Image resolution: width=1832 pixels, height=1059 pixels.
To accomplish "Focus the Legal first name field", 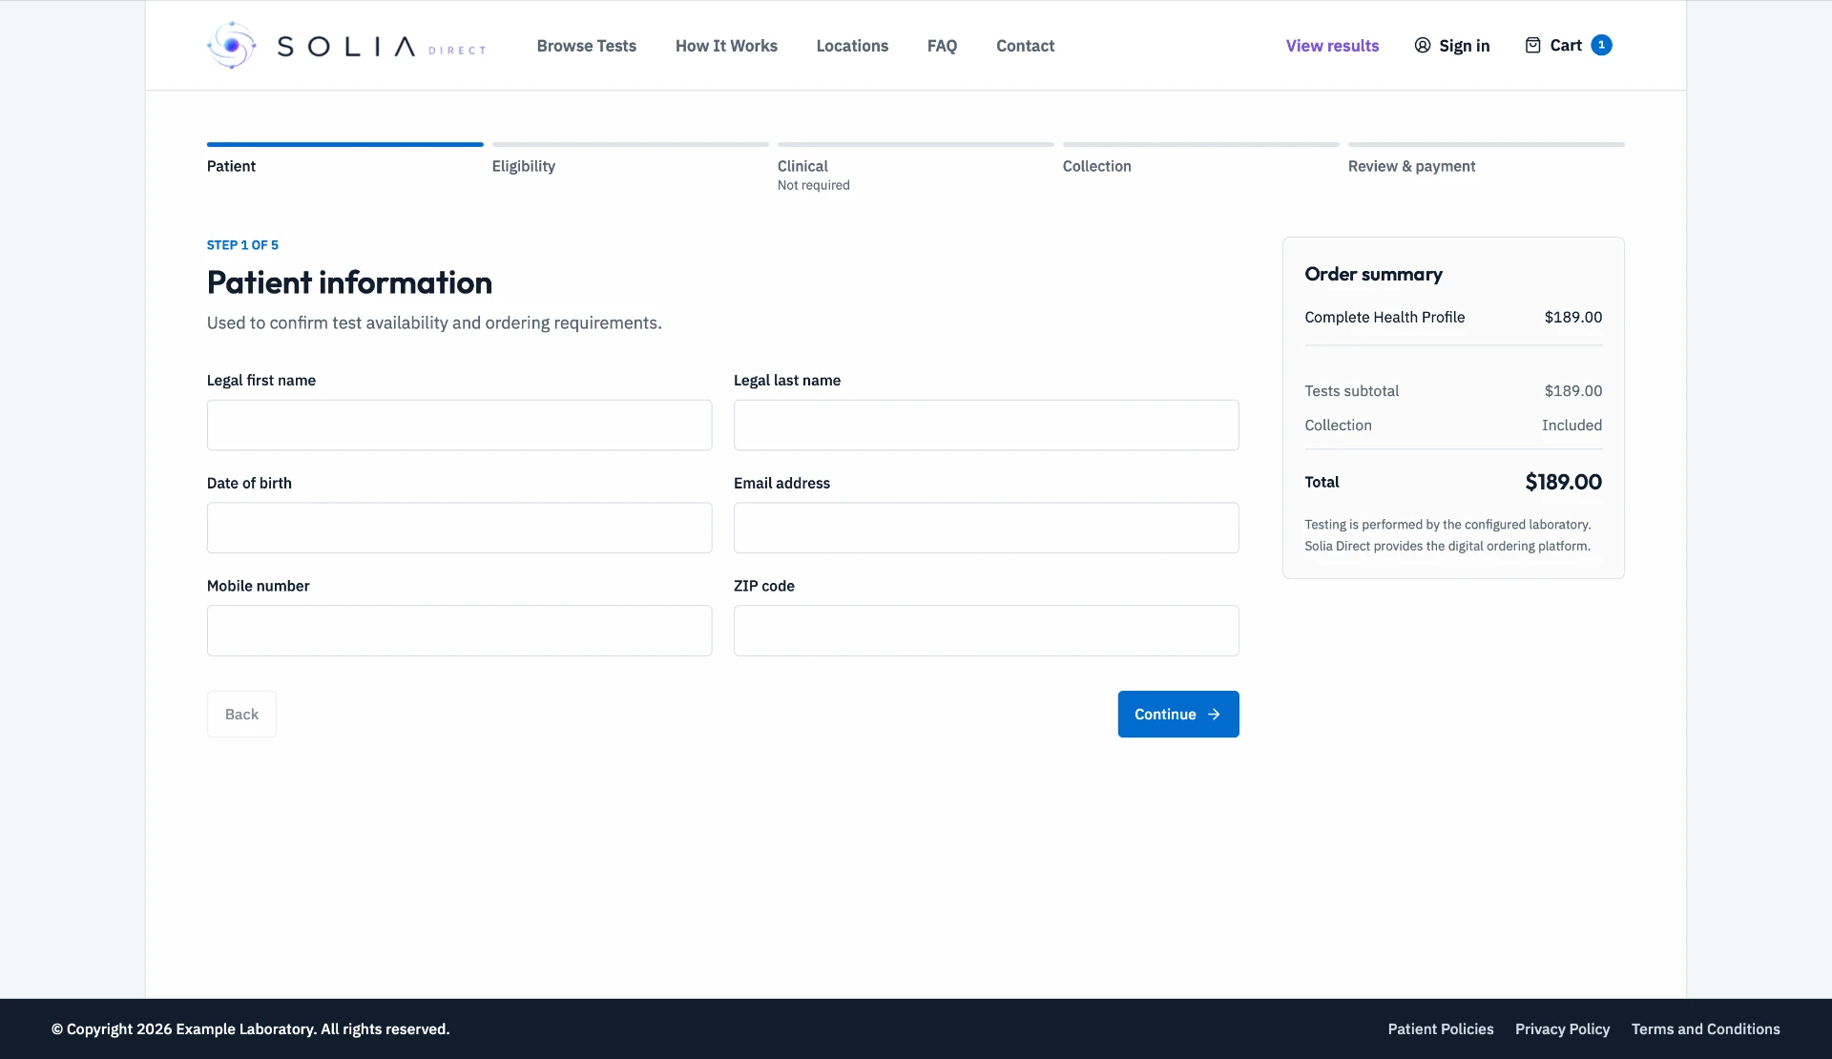I will (x=459, y=426).
